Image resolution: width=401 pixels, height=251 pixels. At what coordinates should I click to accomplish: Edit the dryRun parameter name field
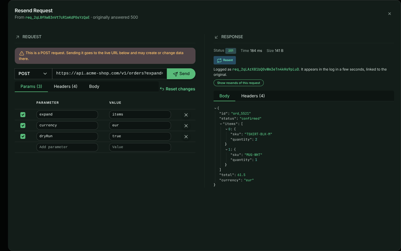click(x=67, y=136)
